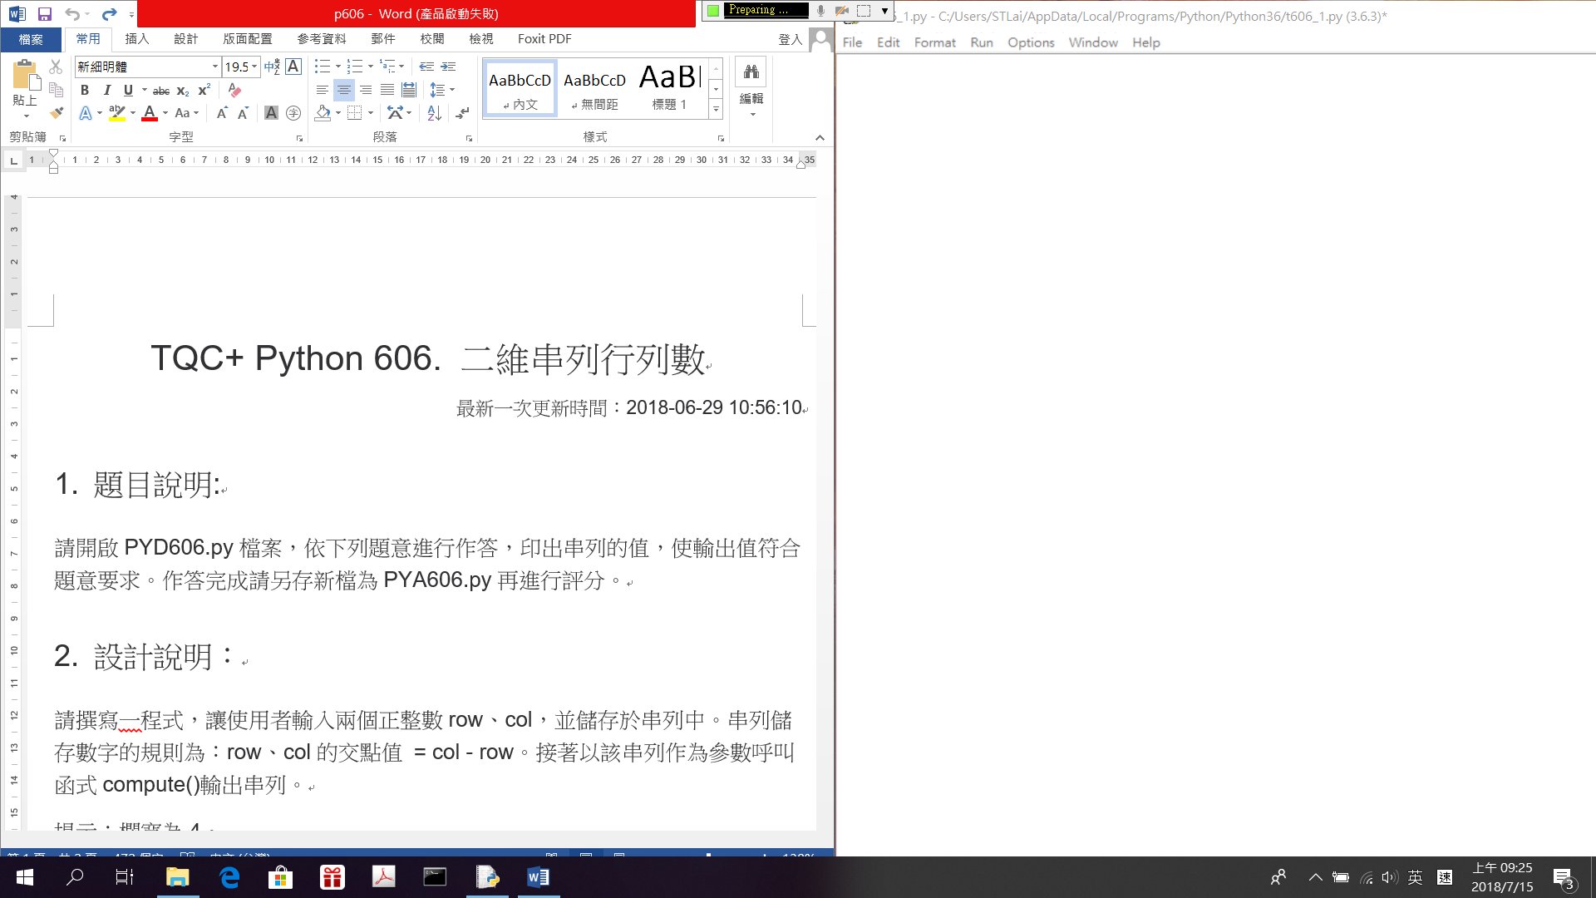Open the font dialog launcher in 字型 group
Screen dimensions: 1596x898
coord(299,139)
